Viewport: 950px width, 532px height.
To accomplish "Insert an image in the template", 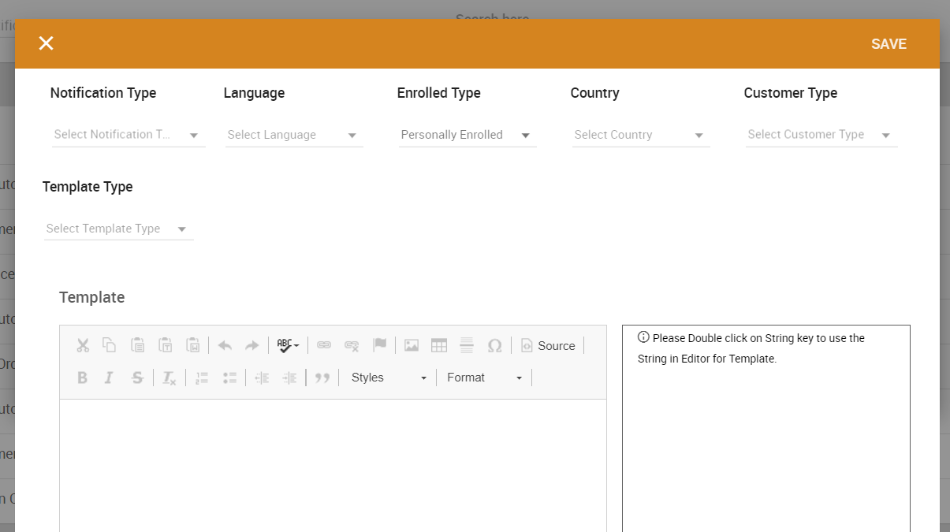I will pyautogui.click(x=411, y=345).
